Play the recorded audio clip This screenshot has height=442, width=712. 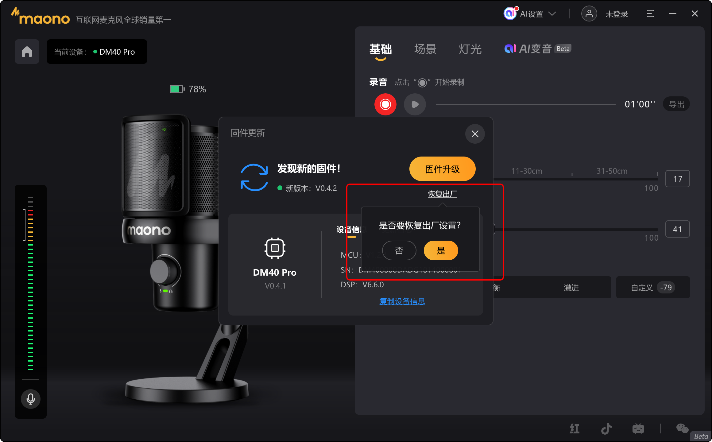(415, 104)
